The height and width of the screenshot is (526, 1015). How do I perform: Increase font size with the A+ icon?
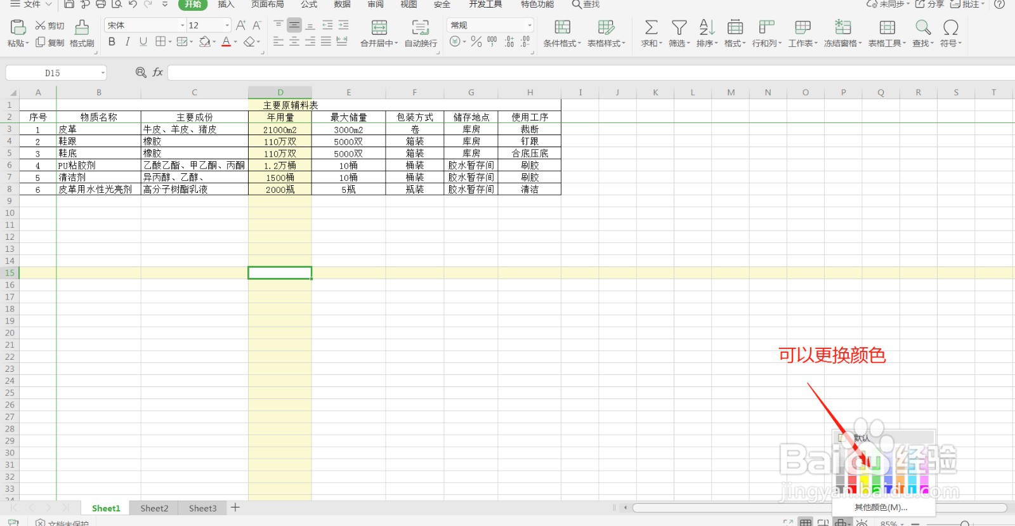pyautogui.click(x=240, y=25)
